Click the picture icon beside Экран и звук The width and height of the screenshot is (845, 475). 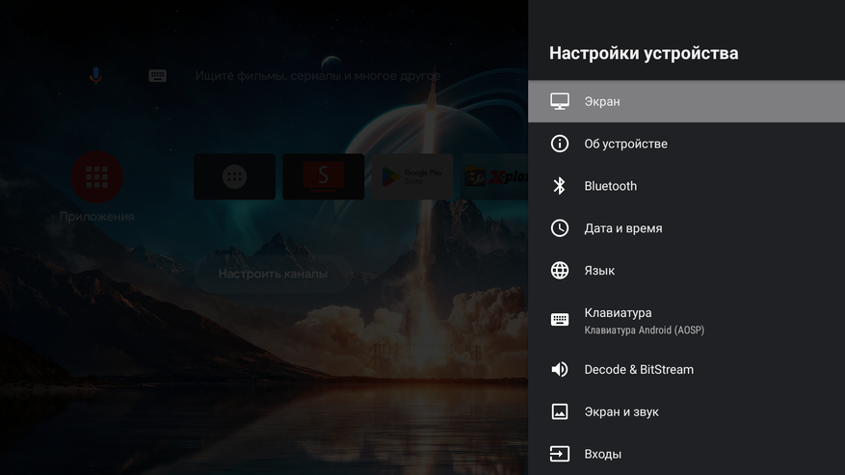click(560, 412)
